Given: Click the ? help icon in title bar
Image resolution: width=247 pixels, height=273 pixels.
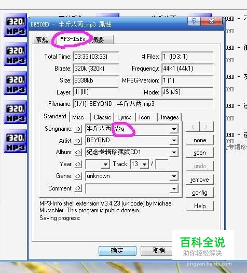Looking at the screenshot, I should [194, 21].
